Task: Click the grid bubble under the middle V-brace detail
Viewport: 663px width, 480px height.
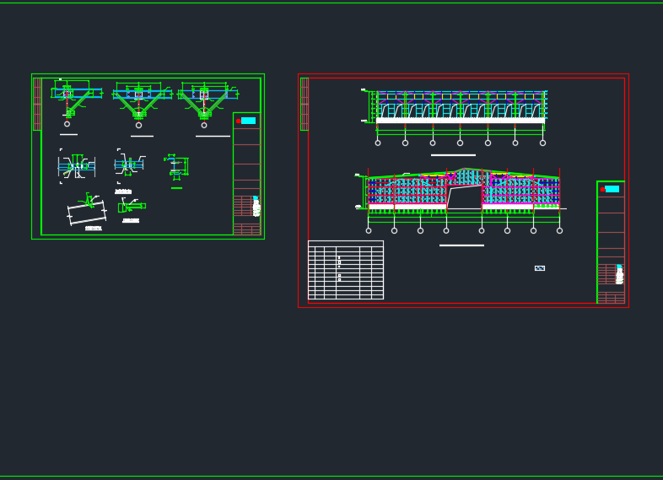Action: coord(138,125)
